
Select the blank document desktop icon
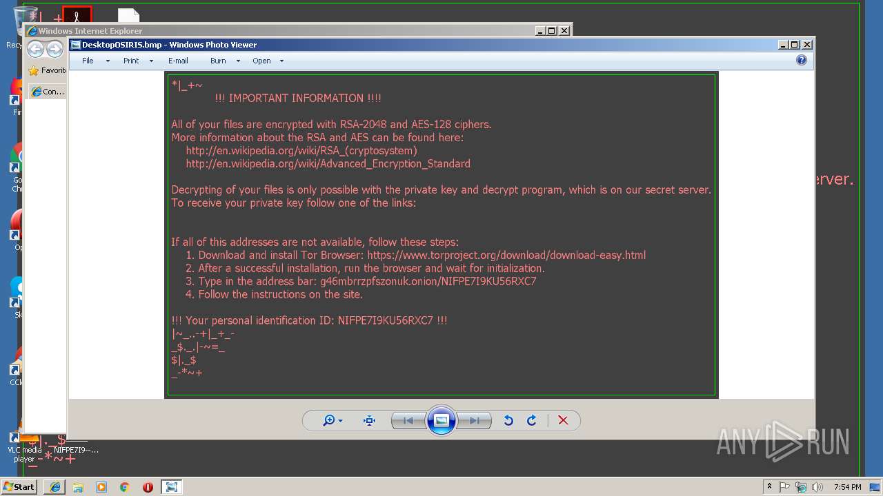pyautogui.click(x=128, y=15)
